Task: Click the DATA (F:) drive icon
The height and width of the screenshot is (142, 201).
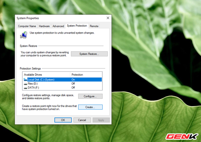Action: click(25, 87)
